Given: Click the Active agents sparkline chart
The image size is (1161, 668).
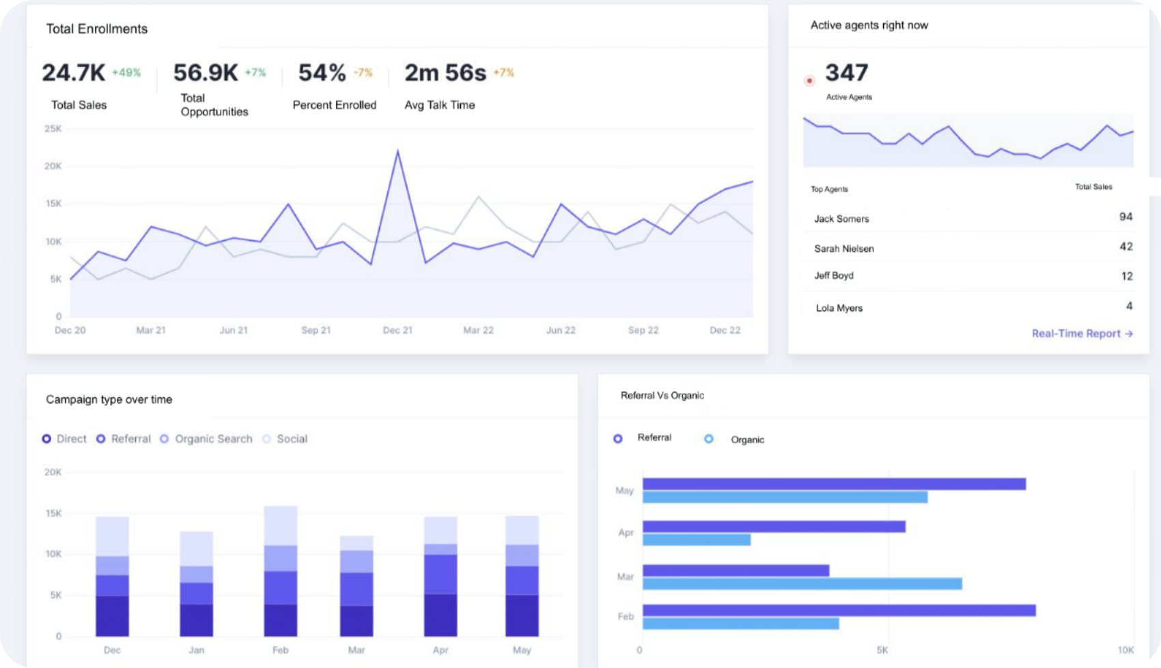Looking at the screenshot, I should (x=968, y=141).
